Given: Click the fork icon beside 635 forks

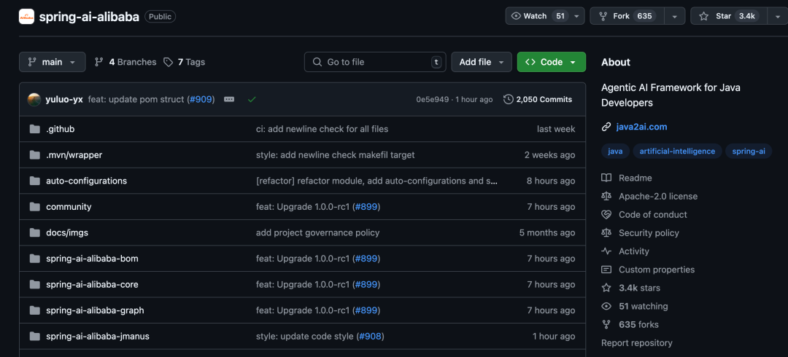Looking at the screenshot, I should pyautogui.click(x=606, y=324).
